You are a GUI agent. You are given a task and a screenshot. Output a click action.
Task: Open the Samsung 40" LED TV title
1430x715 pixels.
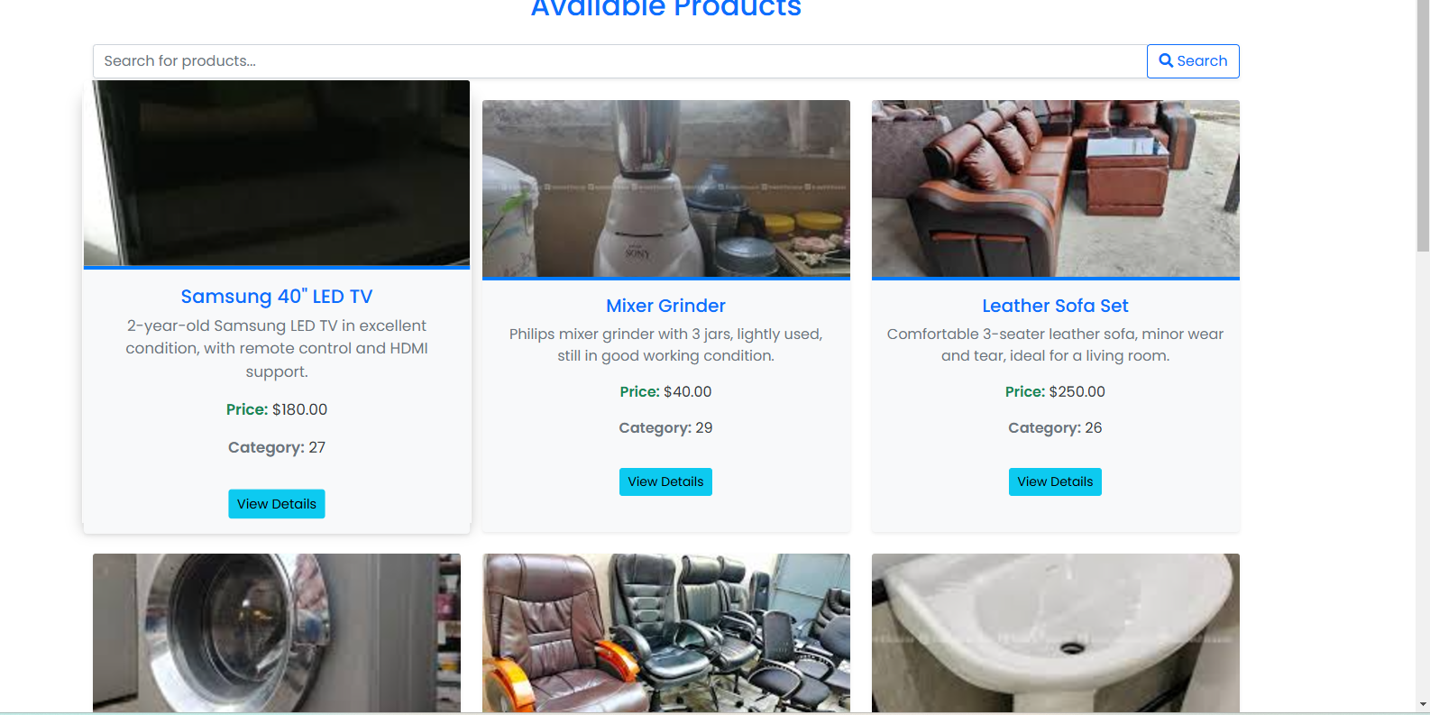tap(277, 297)
